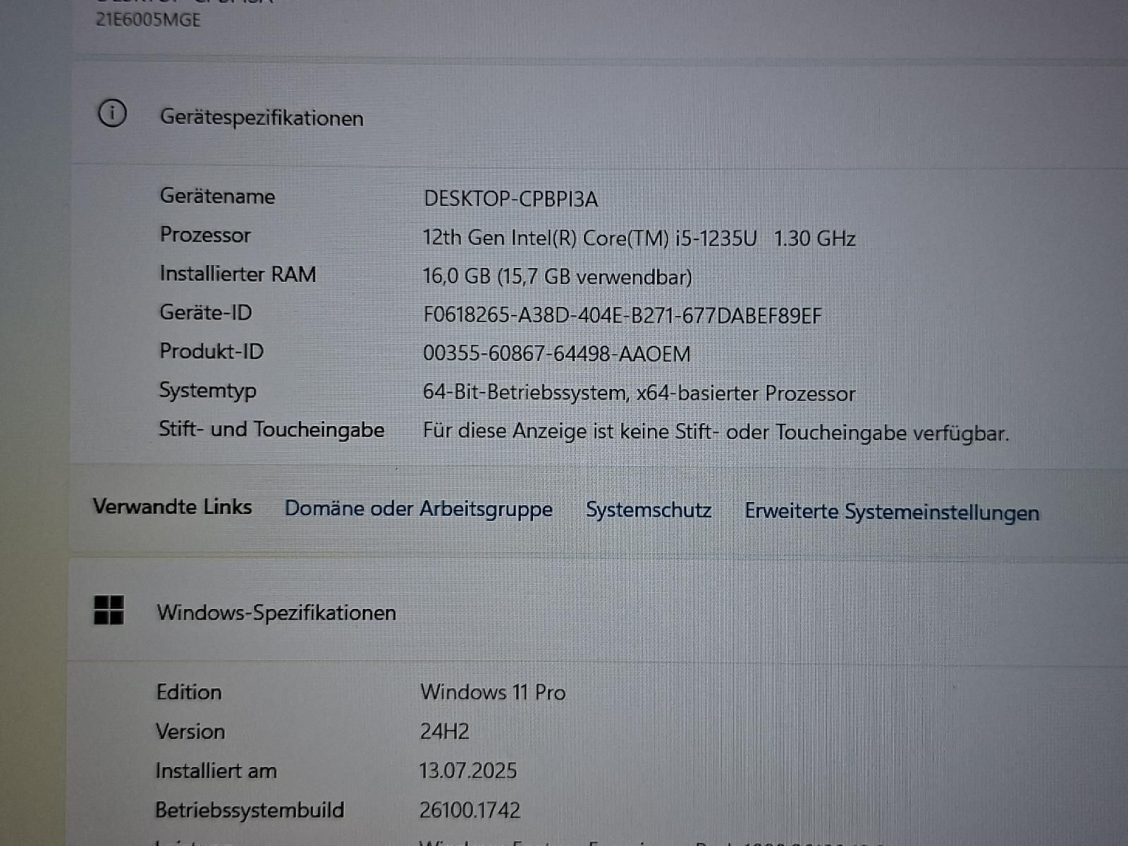The height and width of the screenshot is (846, 1128).
Task: Click the info icon beside Gerätespezifikationen
Action: click(x=112, y=113)
